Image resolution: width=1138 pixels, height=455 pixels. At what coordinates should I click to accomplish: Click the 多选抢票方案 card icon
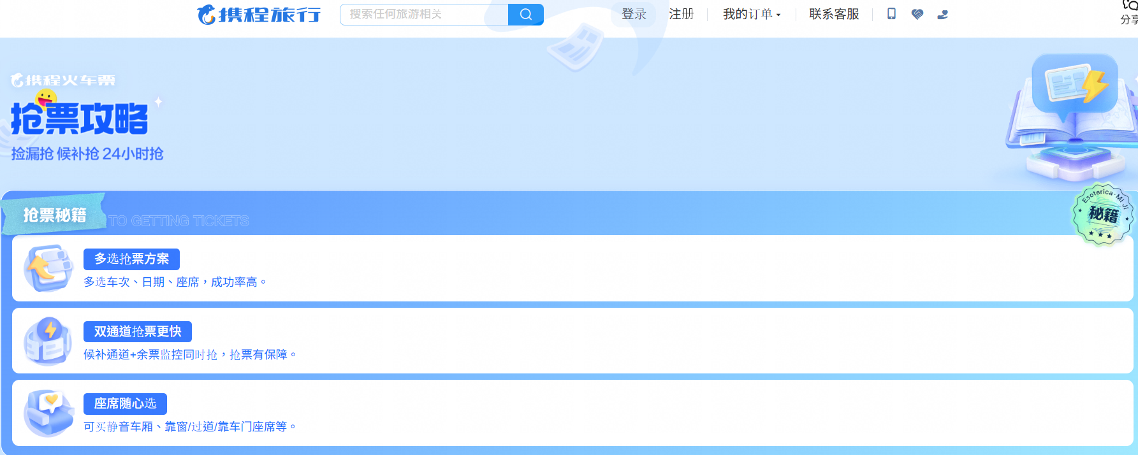click(x=48, y=268)
